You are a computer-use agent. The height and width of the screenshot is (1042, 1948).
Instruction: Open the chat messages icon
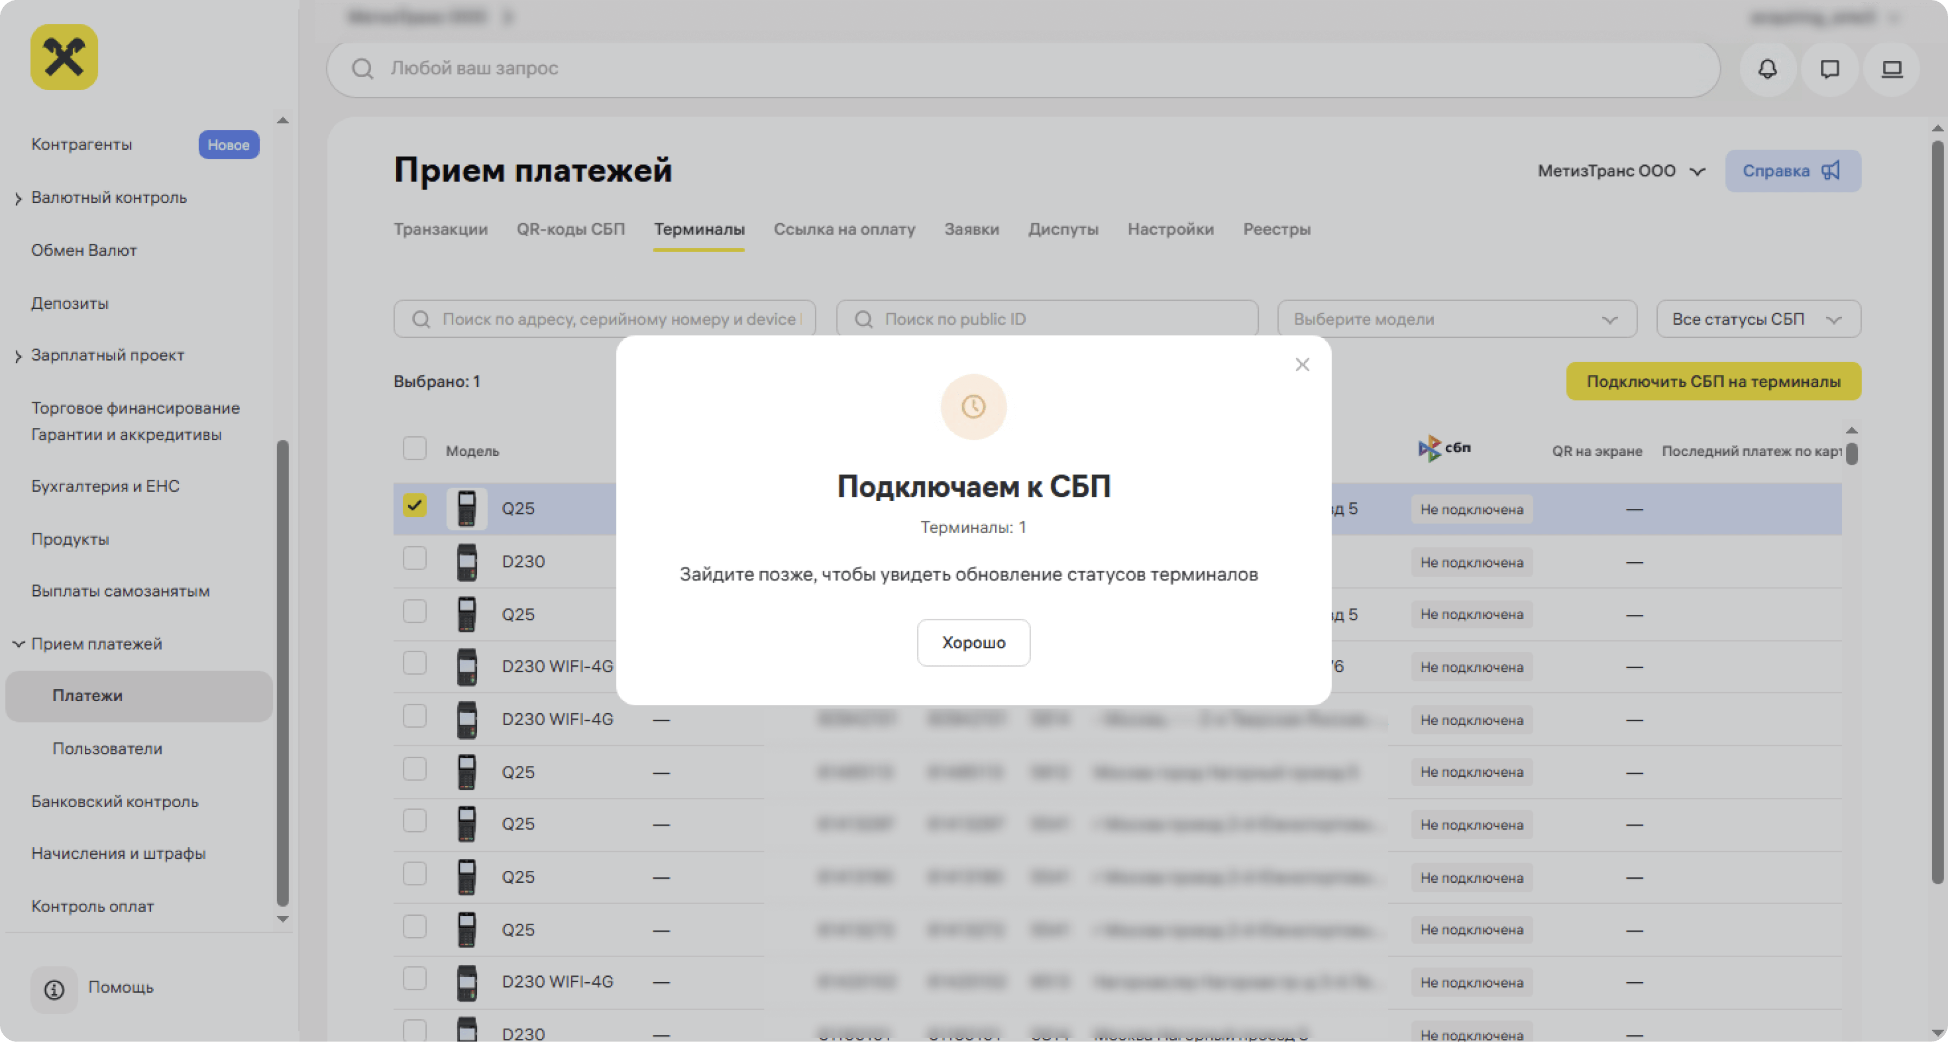1830,69
